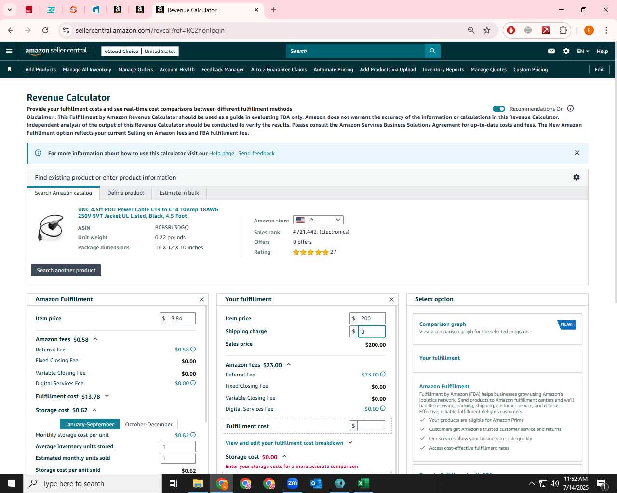
Task: Open the EN language dropdown
Action: tap(583, 51)
